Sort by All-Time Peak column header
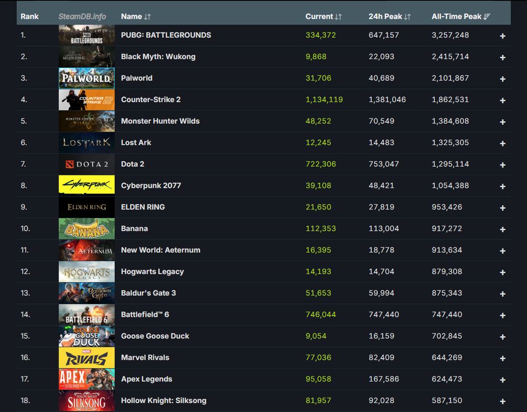 (x=461, y=16)
